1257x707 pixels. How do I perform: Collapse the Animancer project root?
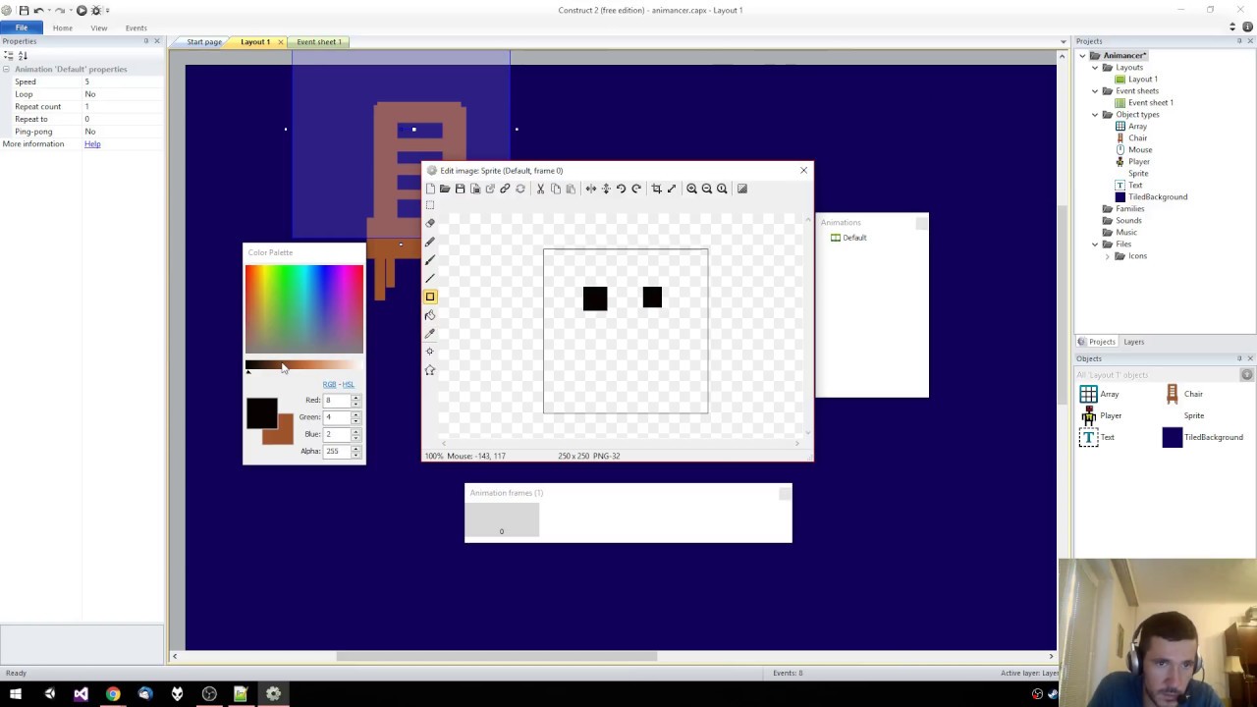pos(1083,56)
